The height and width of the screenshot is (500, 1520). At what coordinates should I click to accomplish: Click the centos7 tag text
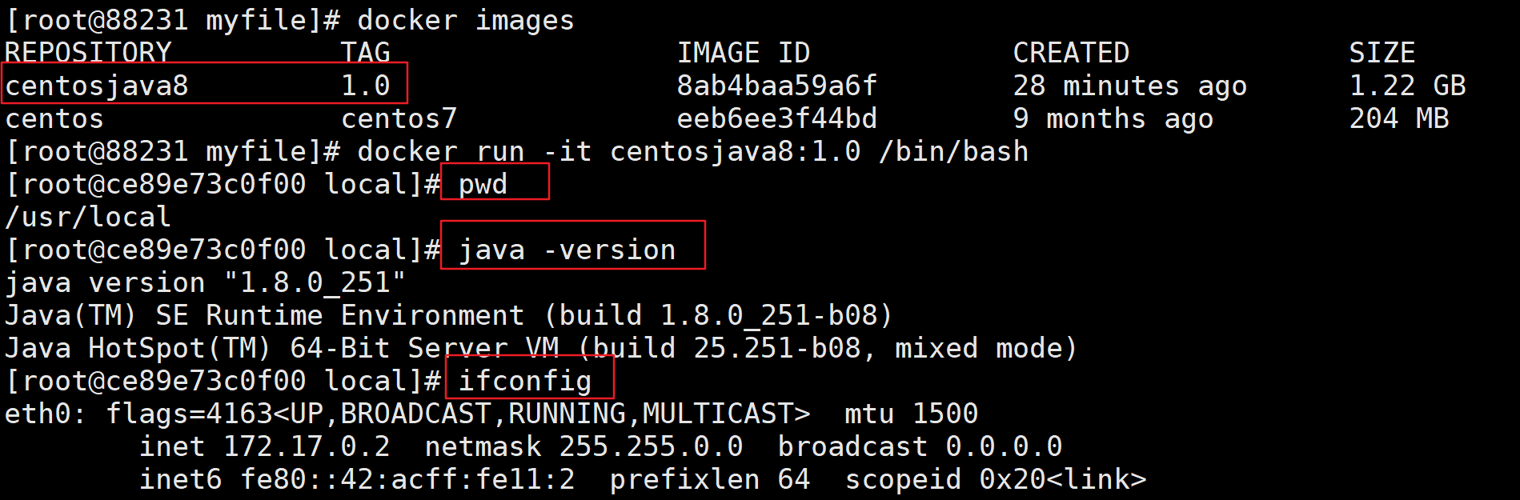coord(399,118)
